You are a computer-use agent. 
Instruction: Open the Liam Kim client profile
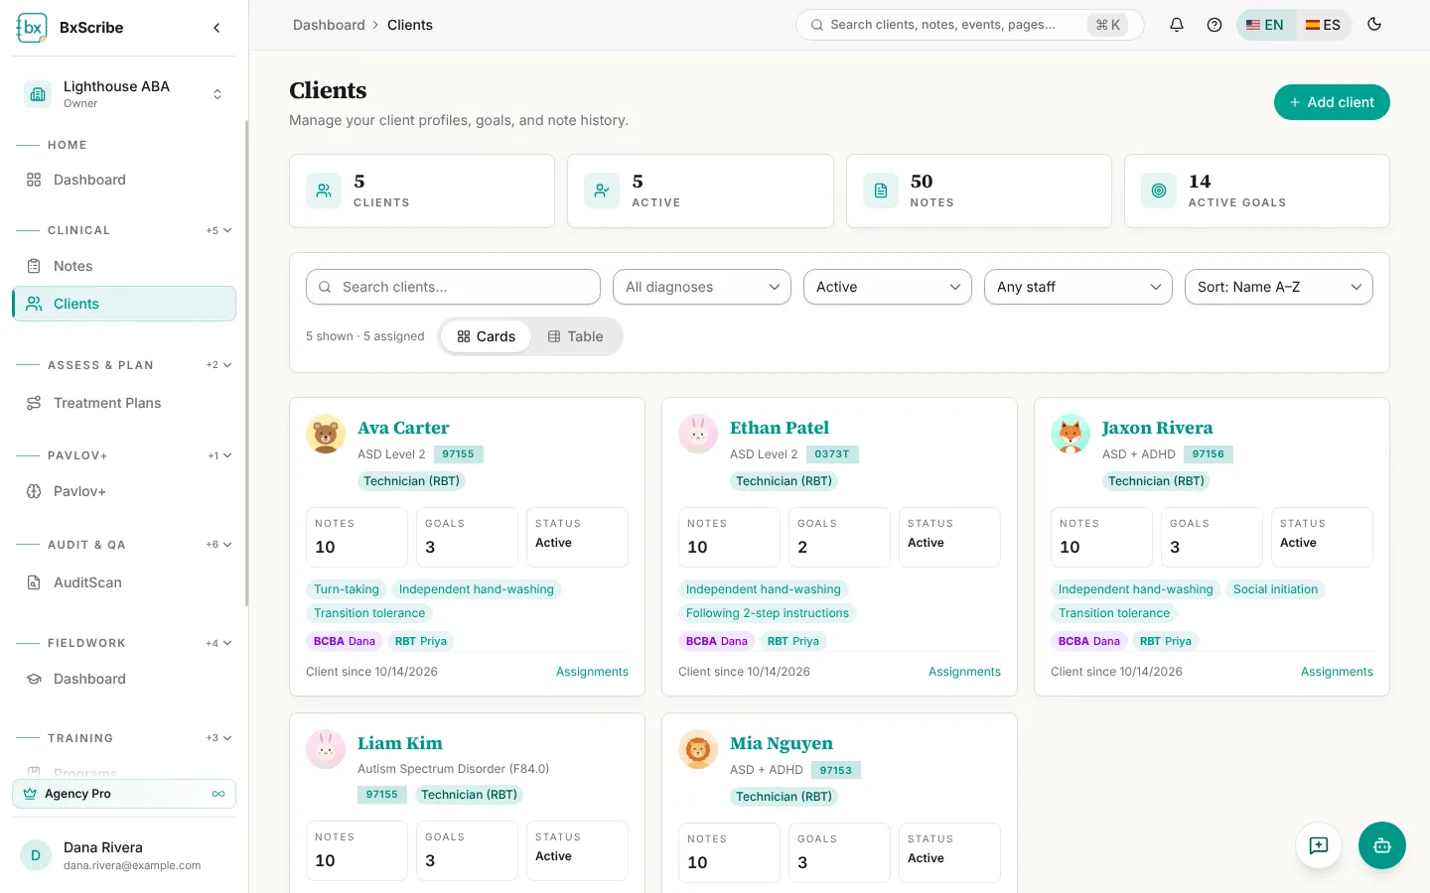[x=400, y=743]
